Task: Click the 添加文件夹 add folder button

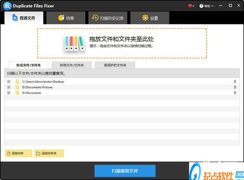Action: 49,153
